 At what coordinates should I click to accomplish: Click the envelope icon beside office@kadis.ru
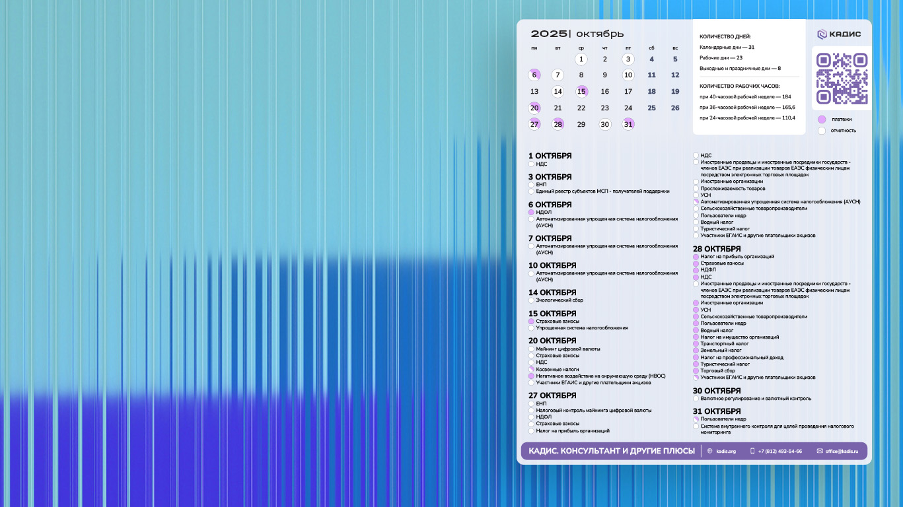point(820,451)
